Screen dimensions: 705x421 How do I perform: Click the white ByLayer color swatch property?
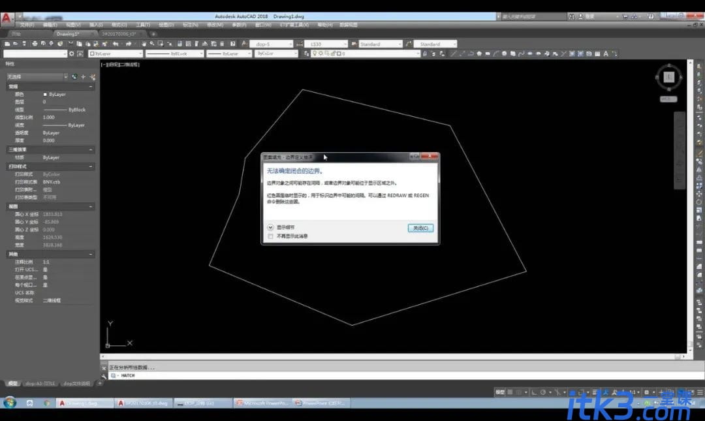[x=45, y=95]
